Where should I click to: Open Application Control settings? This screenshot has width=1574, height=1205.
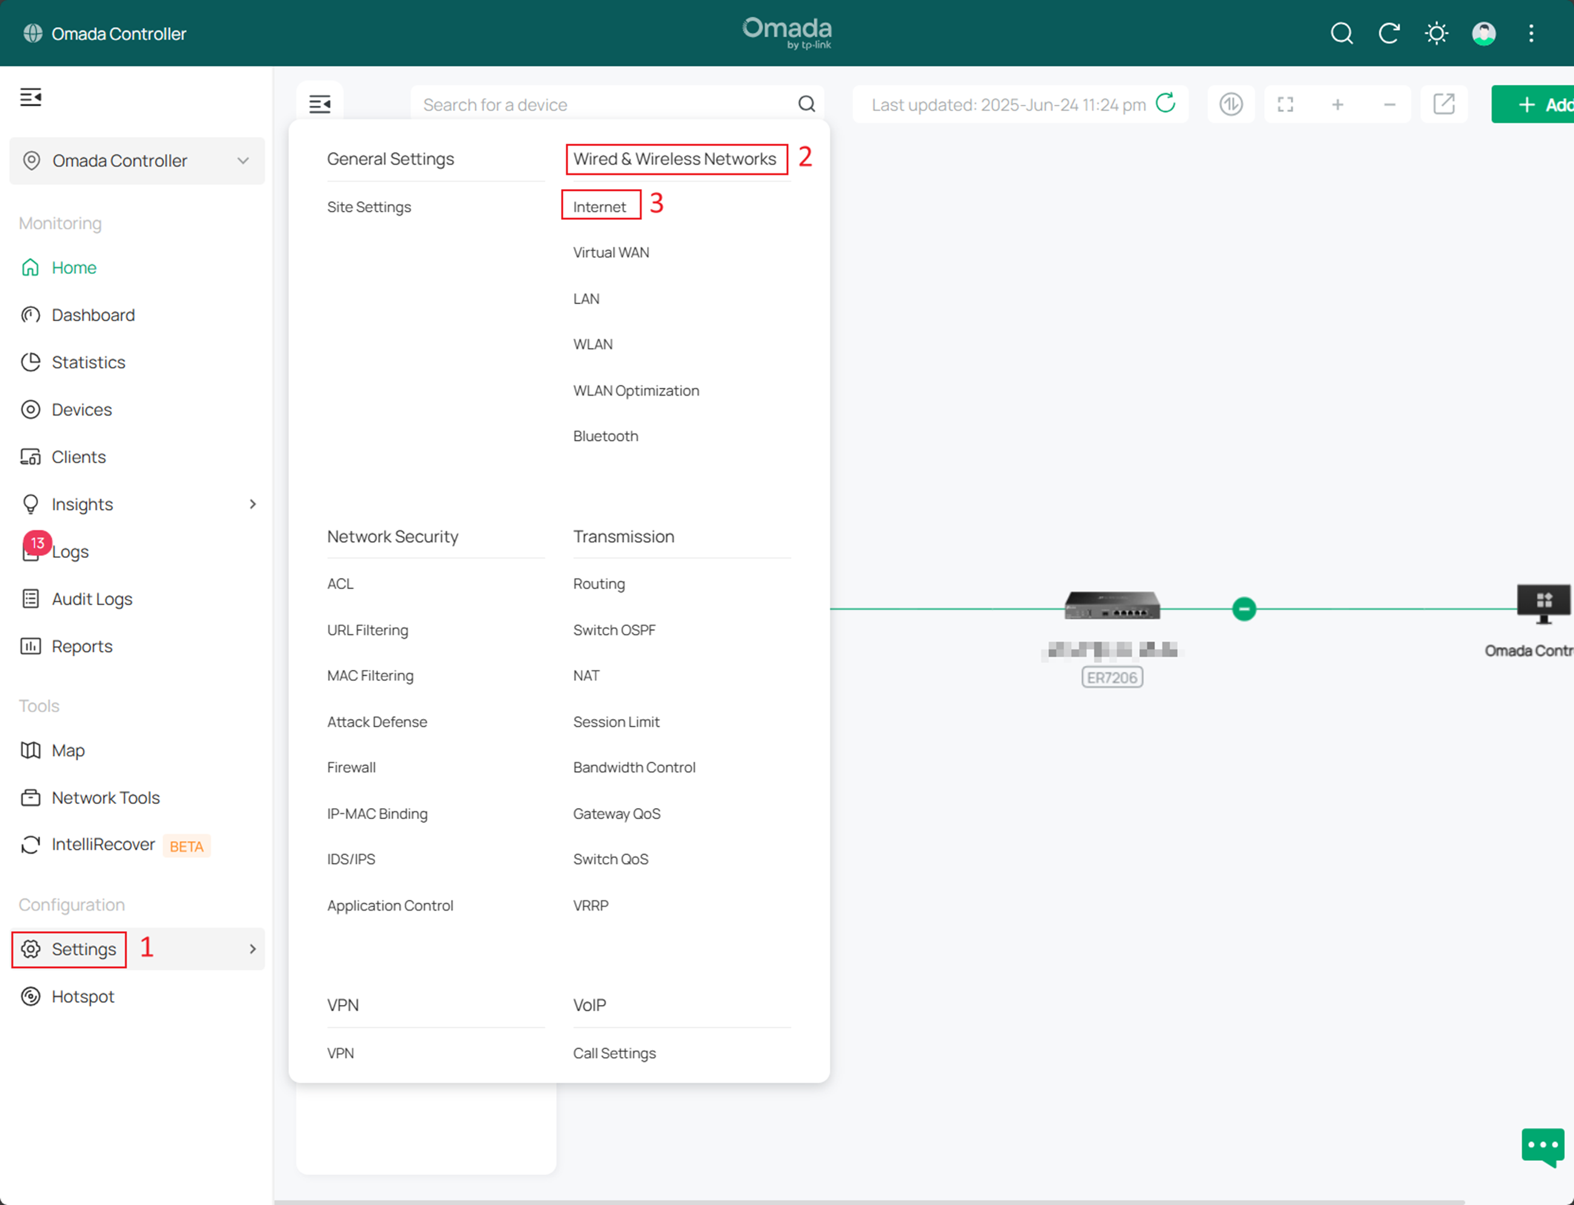pos(390,906)
